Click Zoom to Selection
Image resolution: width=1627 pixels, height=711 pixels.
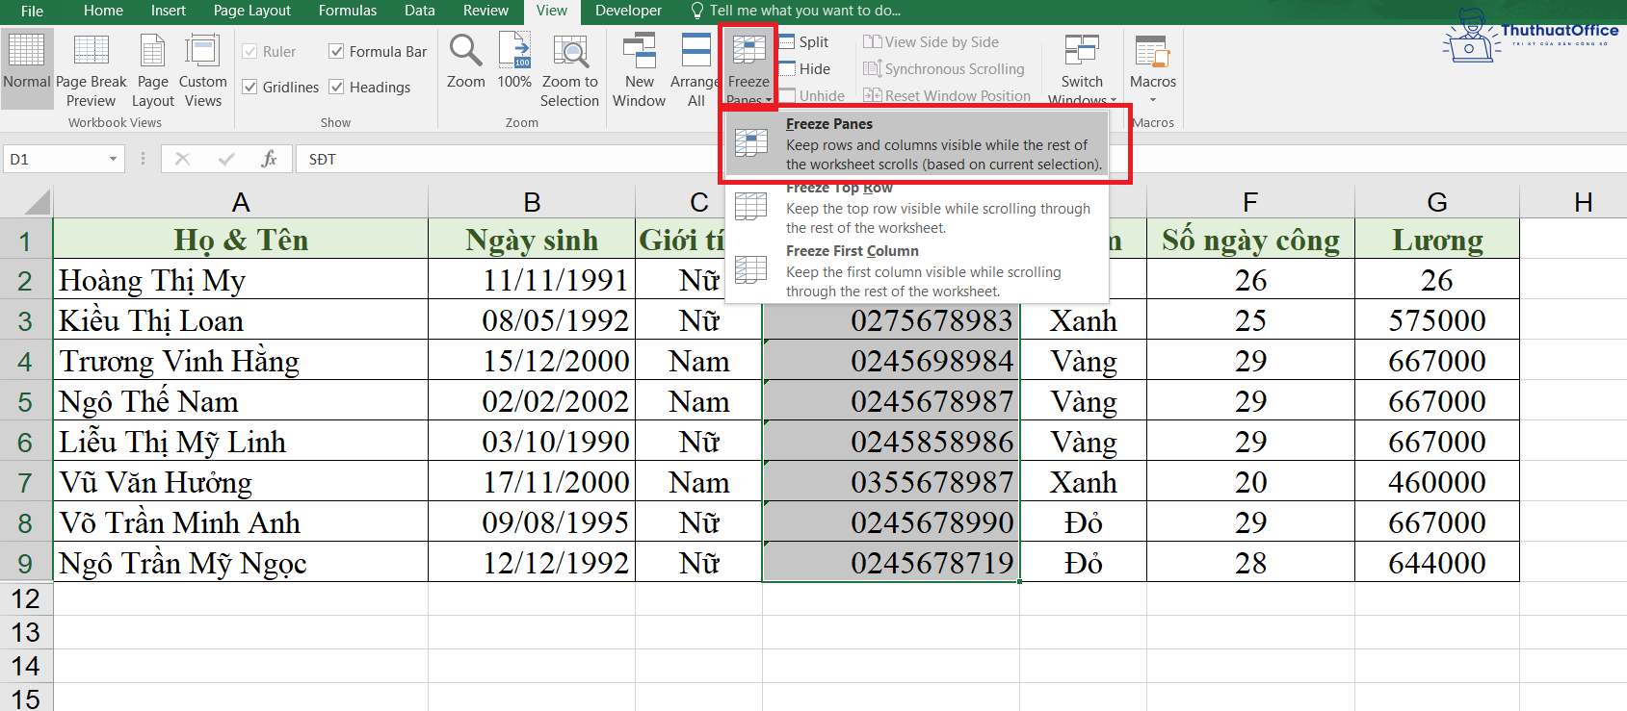[569, 69]
